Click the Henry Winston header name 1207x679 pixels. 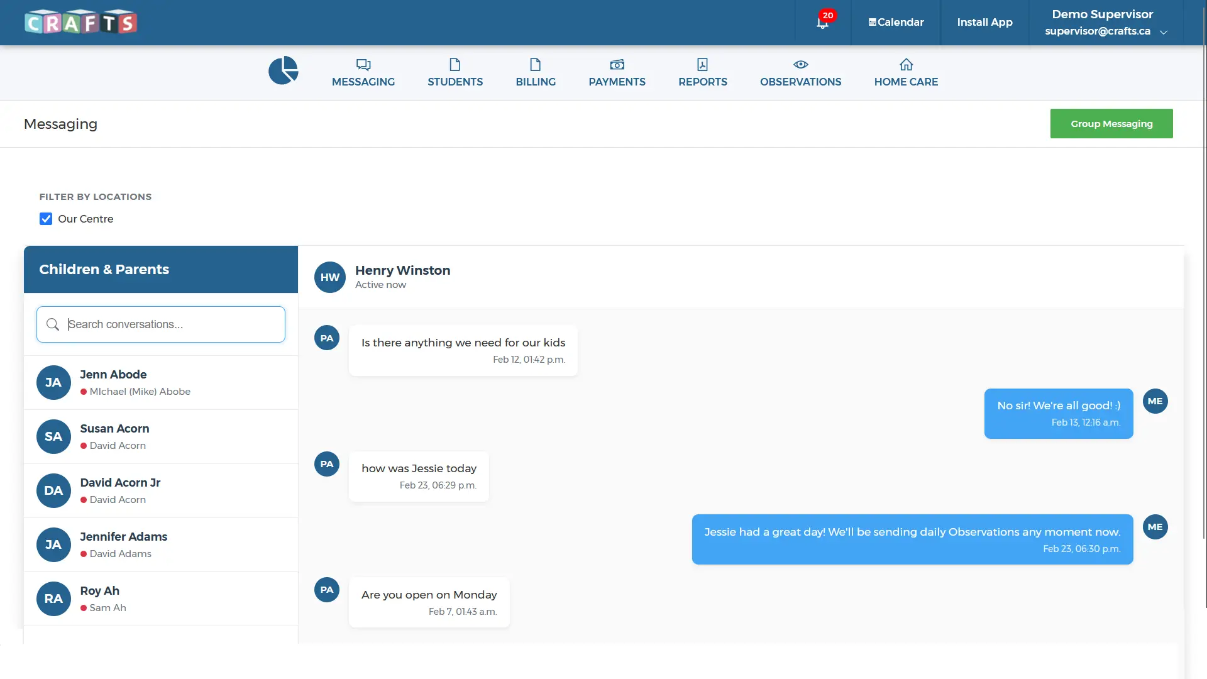point(402,270)
